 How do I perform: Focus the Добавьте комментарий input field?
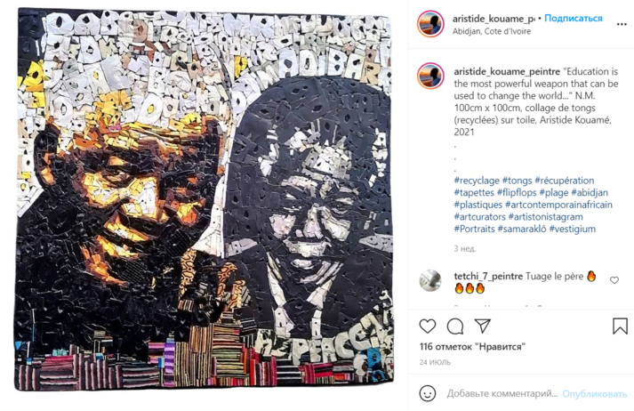(502, 393)
